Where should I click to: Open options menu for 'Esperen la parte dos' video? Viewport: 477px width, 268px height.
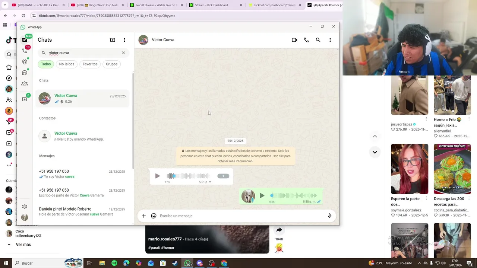pos(426,198)
